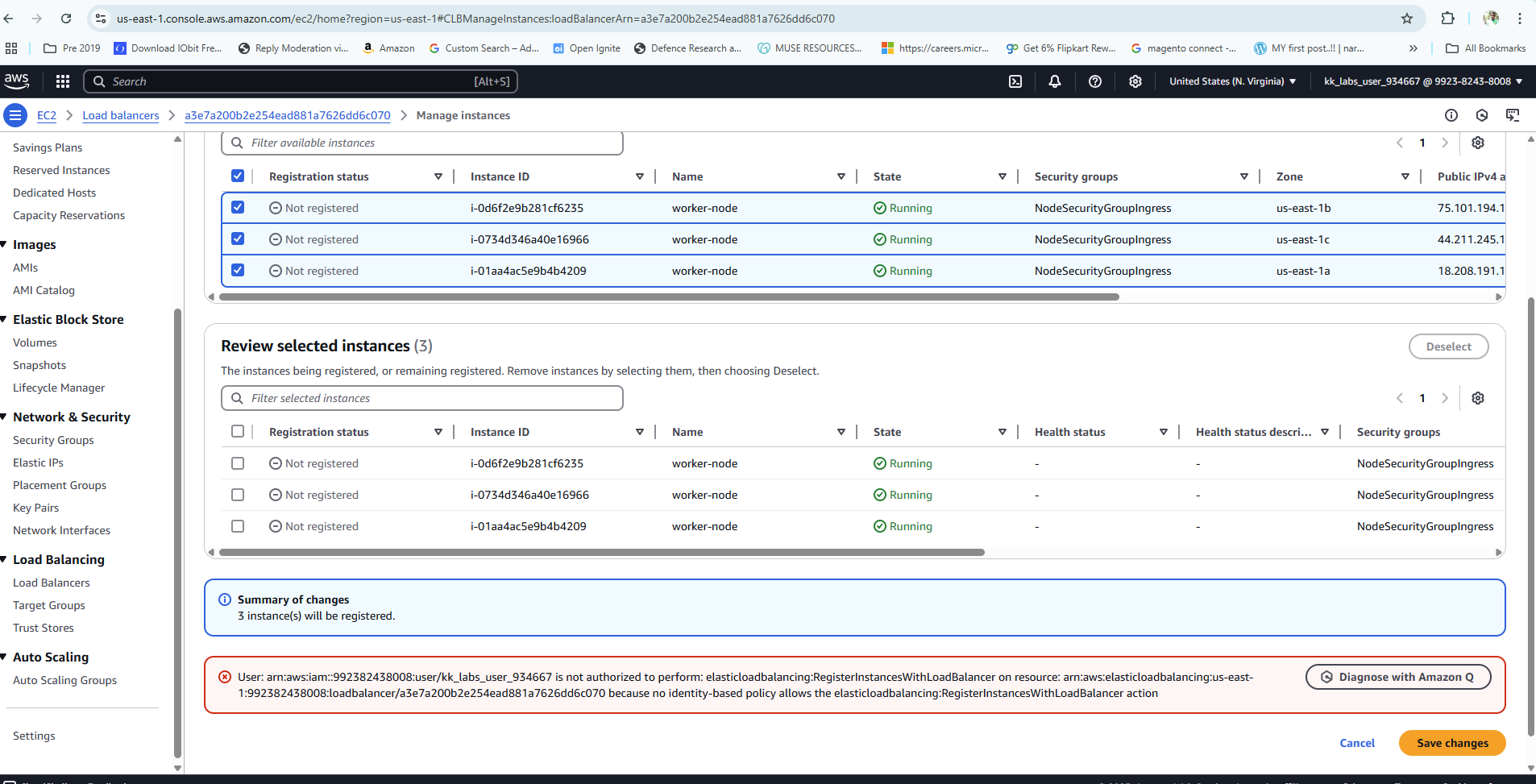
Task: Collapse the Network & Security sidebar section
Action: 5,417
